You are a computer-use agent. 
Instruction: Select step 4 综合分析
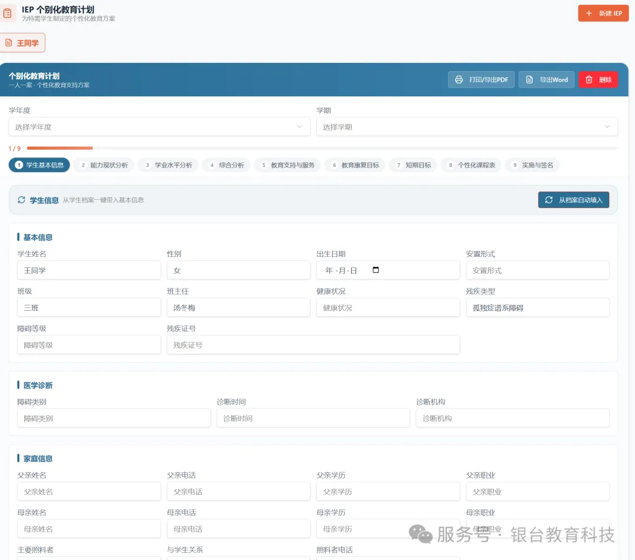coord(226,165)
